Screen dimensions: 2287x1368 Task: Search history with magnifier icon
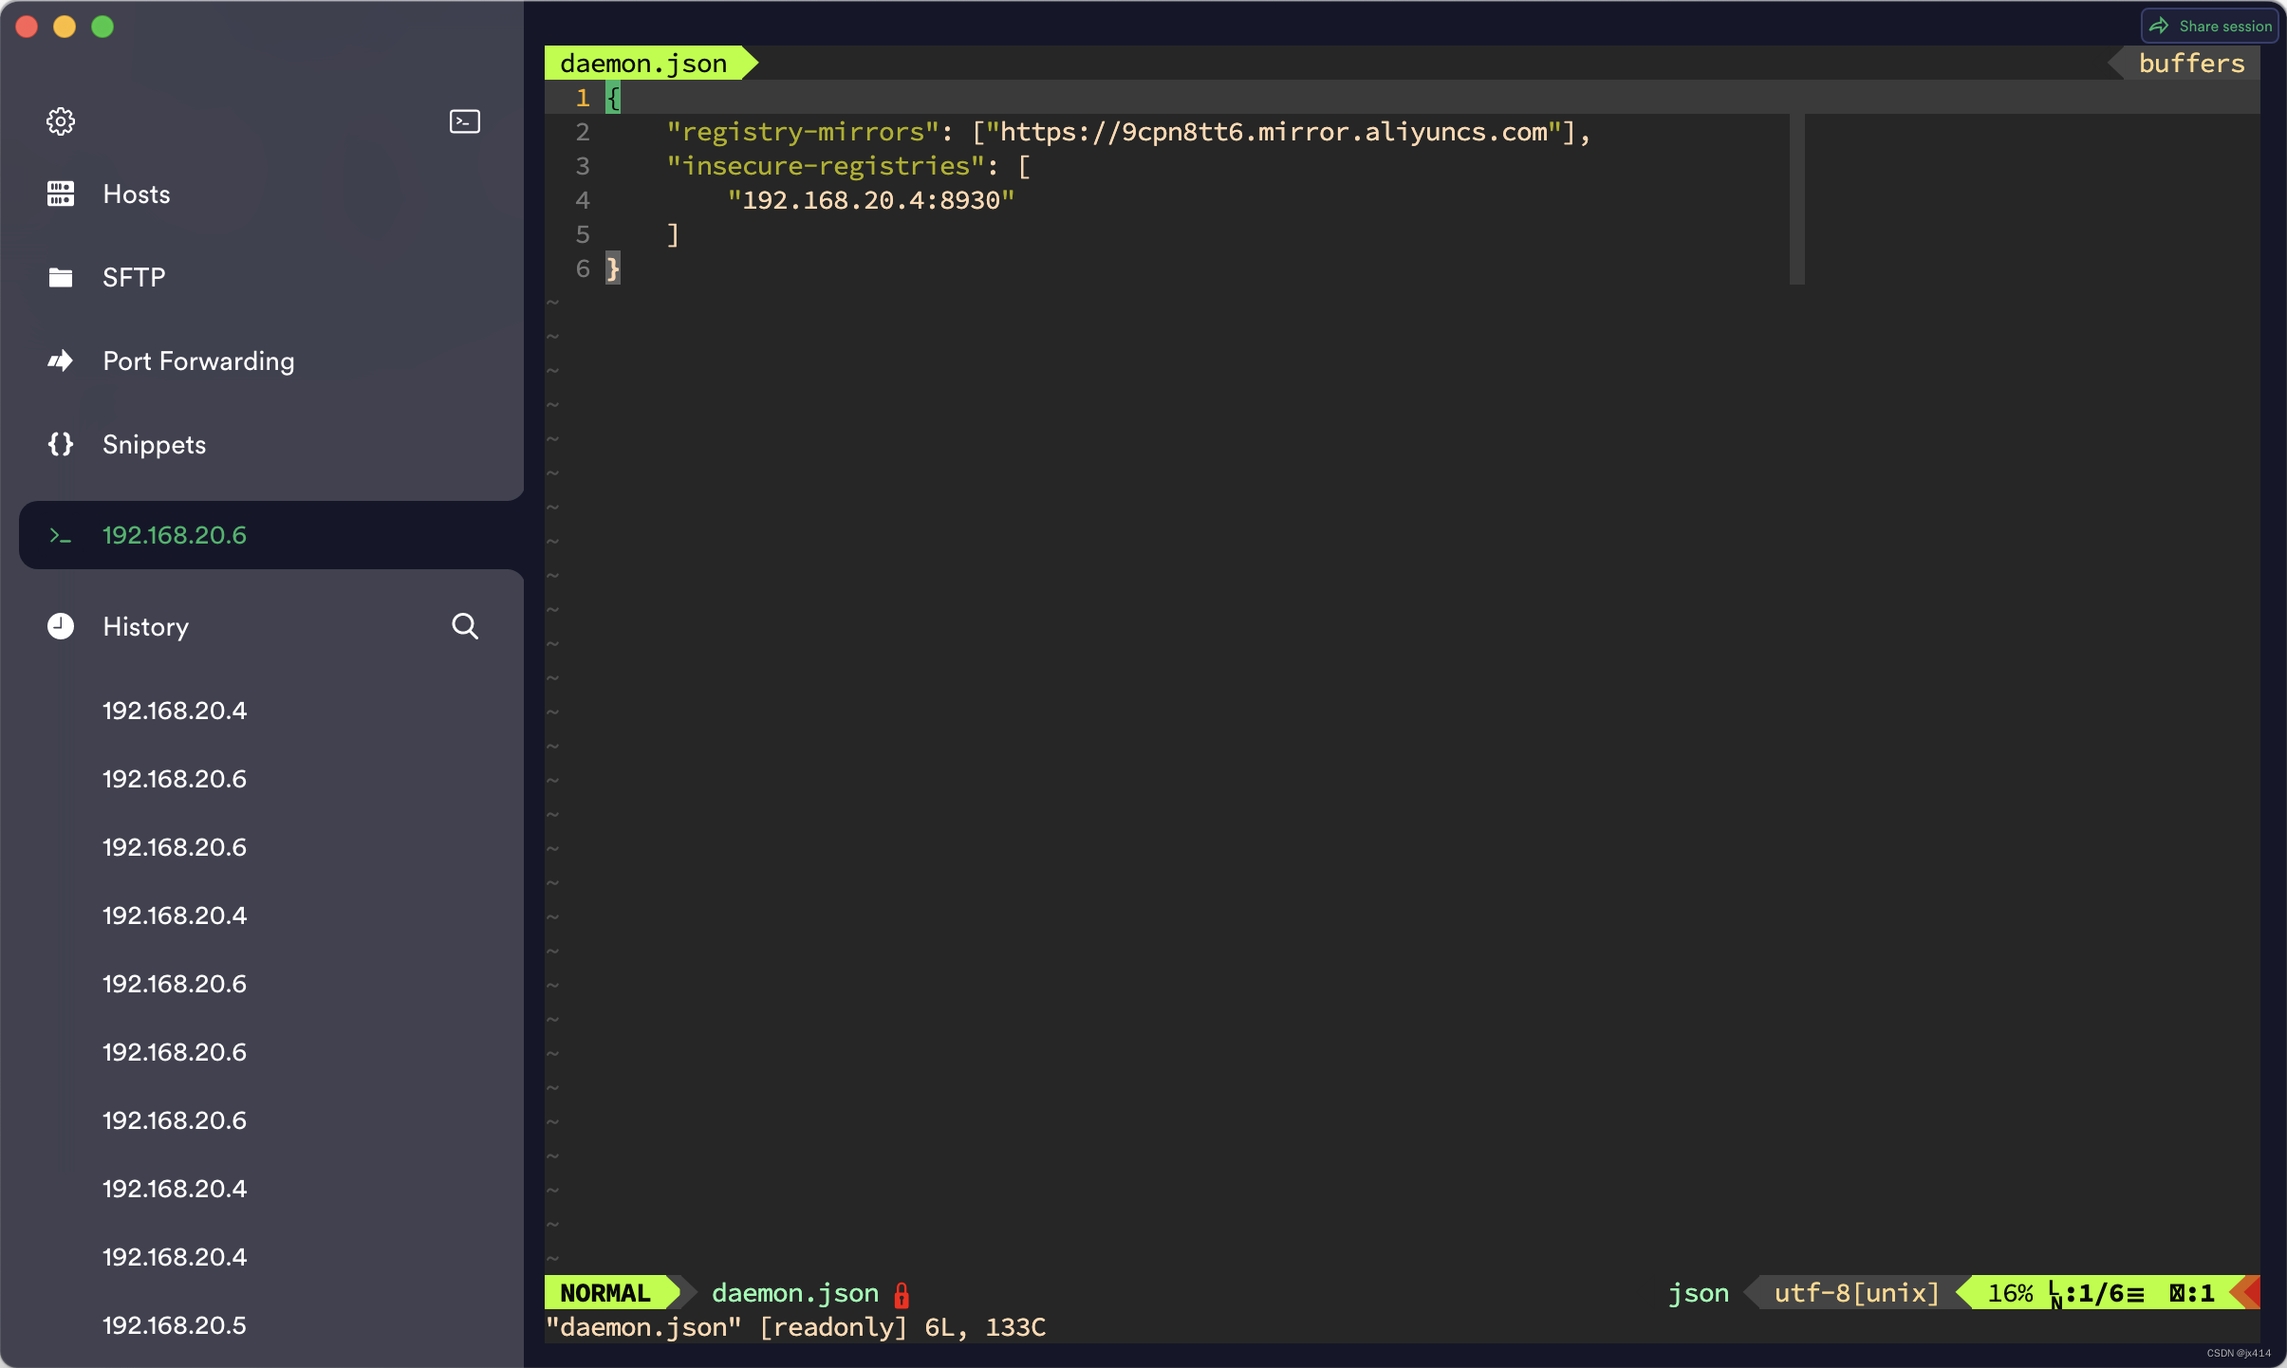coord(464,626)
